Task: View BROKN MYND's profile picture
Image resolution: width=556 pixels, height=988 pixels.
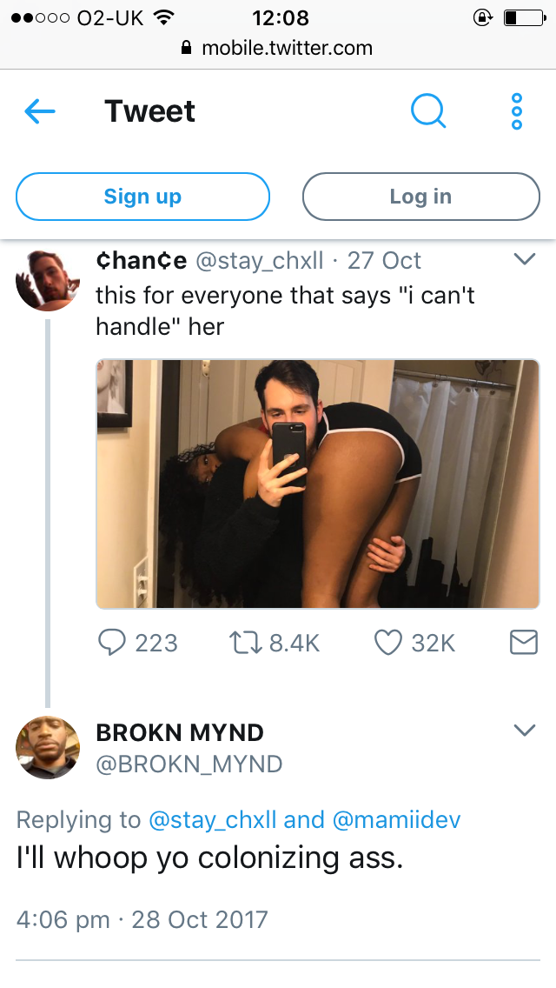Action: pyautogui.click(x=48, y=747)
